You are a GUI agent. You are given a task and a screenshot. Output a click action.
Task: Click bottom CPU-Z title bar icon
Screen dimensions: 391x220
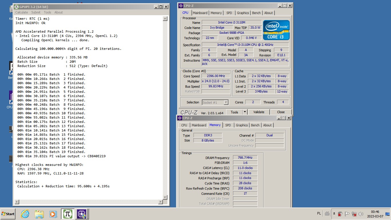click(x=180, y=118)
